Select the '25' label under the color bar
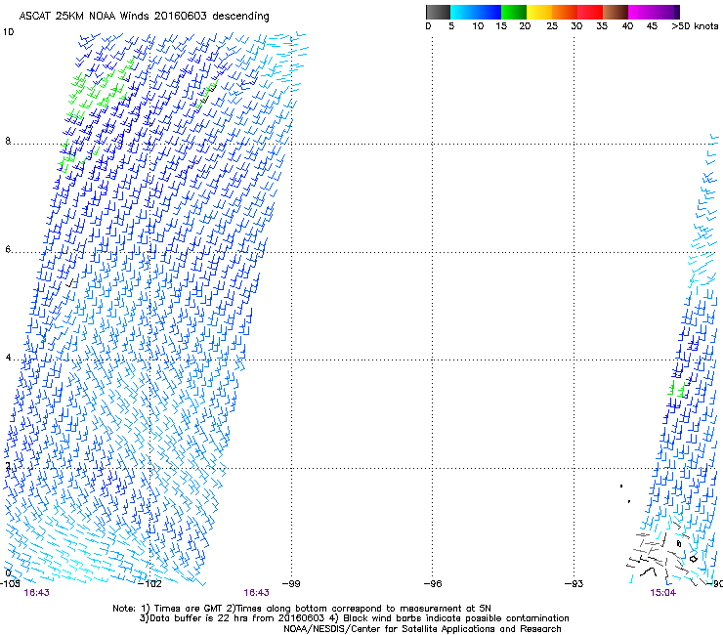 point(552,26)
